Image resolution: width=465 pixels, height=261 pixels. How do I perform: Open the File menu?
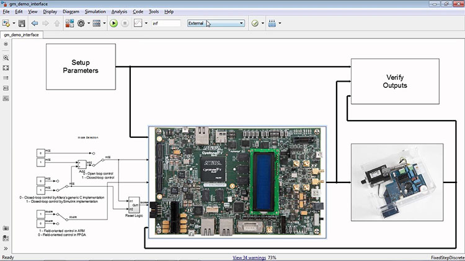coord(6,12)
